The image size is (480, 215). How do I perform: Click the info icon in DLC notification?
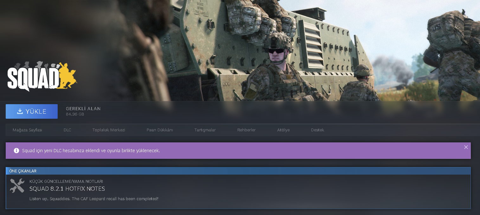pos(16,151)
